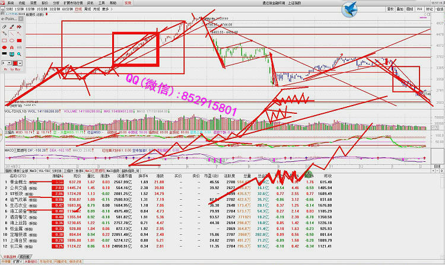Screen dimensions: 445x265
Task: Toggle the 1分钟 period view
Action: 17,10
